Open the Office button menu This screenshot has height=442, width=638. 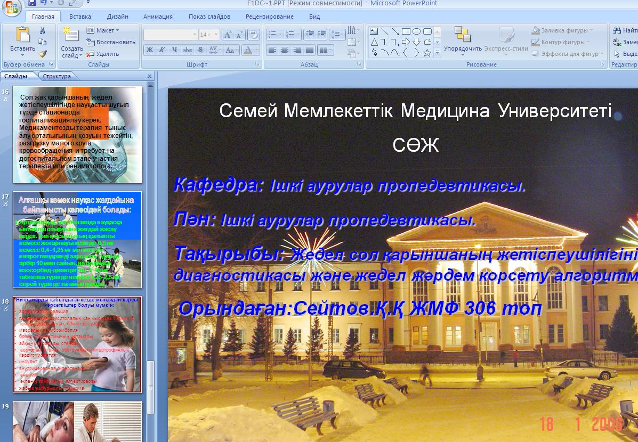(11, 7)
